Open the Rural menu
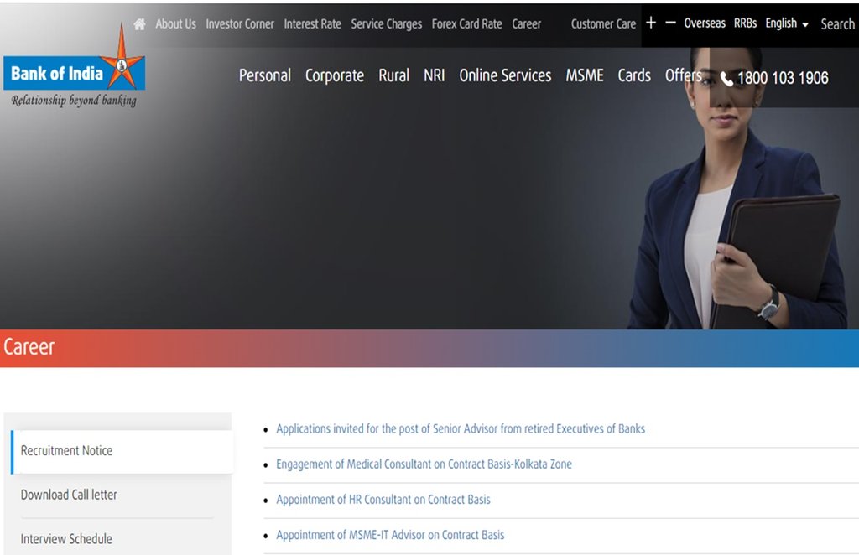This screenshot has height=555, width=859. click(x=394, y=75)
